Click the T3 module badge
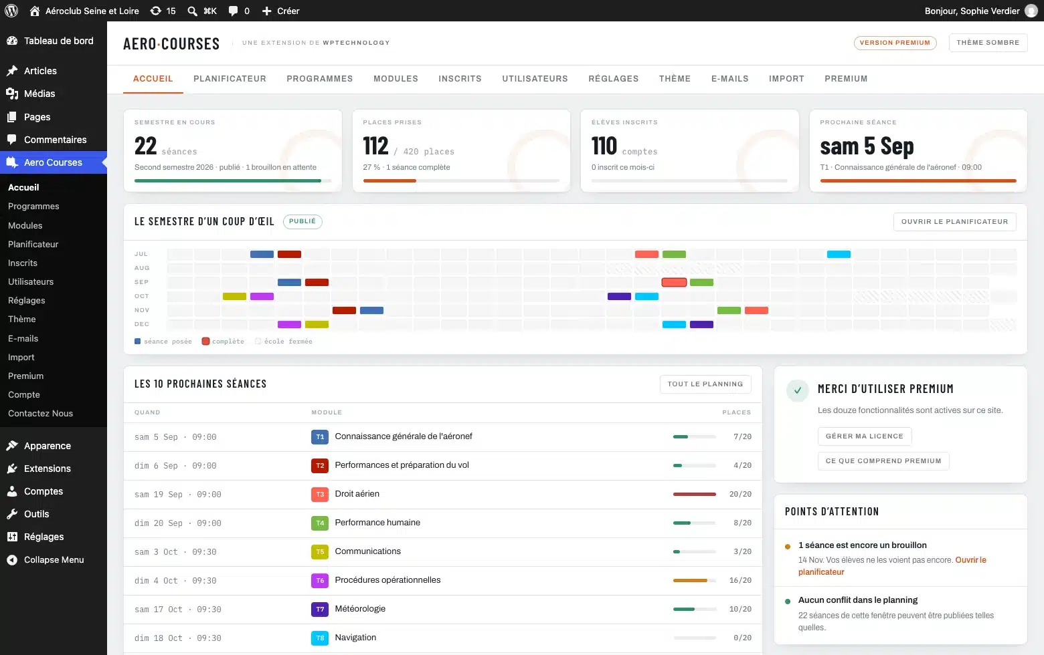Screen dimensions: 1044x655 tap(320, 495)
